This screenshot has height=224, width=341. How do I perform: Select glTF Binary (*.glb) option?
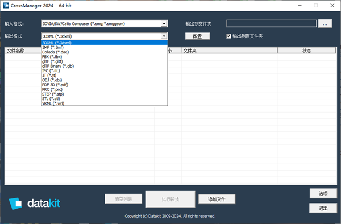(105, 66)
